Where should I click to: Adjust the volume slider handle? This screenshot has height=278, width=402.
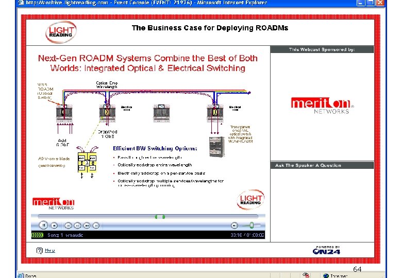(252, 225)
